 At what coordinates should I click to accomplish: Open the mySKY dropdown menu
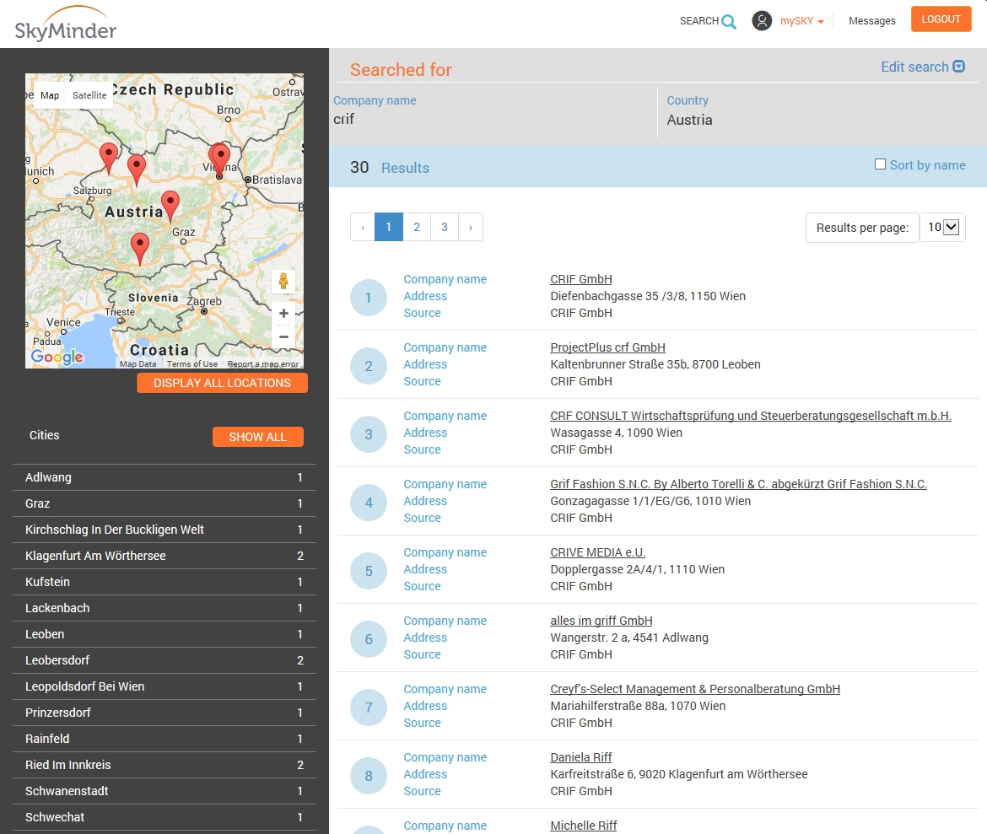[802, 21]
